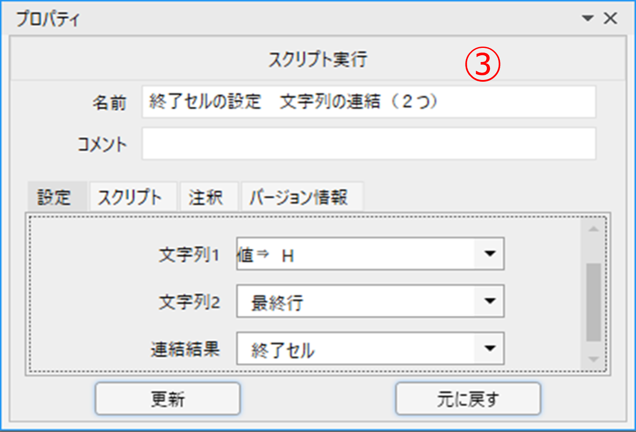Open the property panel options dropdown arrow
The width and height of the screenshot is (636, 432).
click(588, 18)
